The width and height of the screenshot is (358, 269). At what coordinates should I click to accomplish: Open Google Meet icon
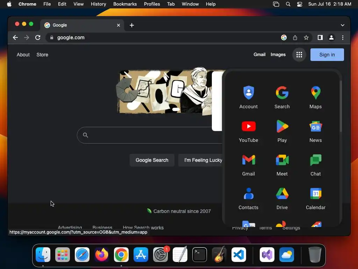[x=282, y=165]
